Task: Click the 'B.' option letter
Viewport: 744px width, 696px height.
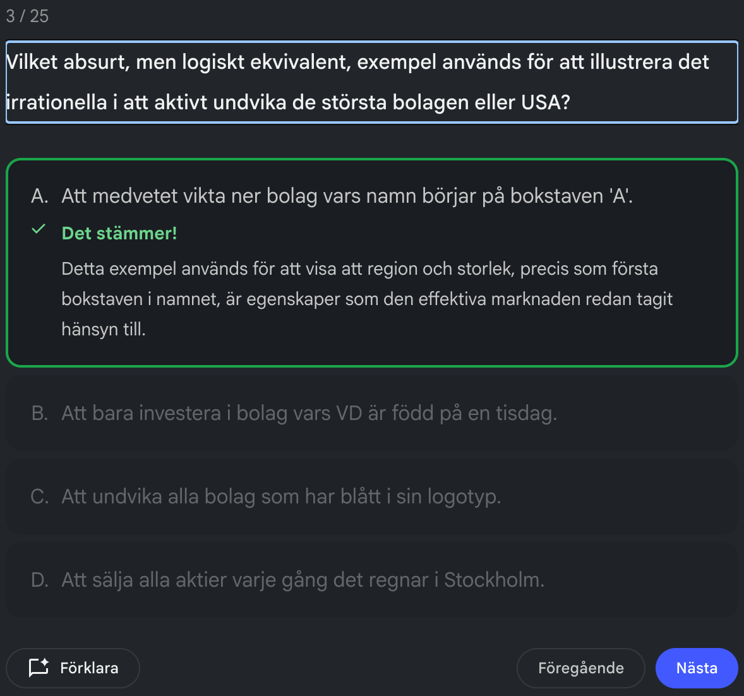Action: coord(40,414)
